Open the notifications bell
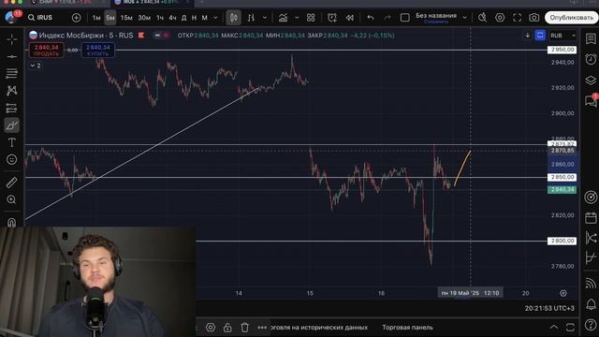Image resolution: width=599 pixels, height=337 pixels. pyautogui.click(x=591, y=304)
